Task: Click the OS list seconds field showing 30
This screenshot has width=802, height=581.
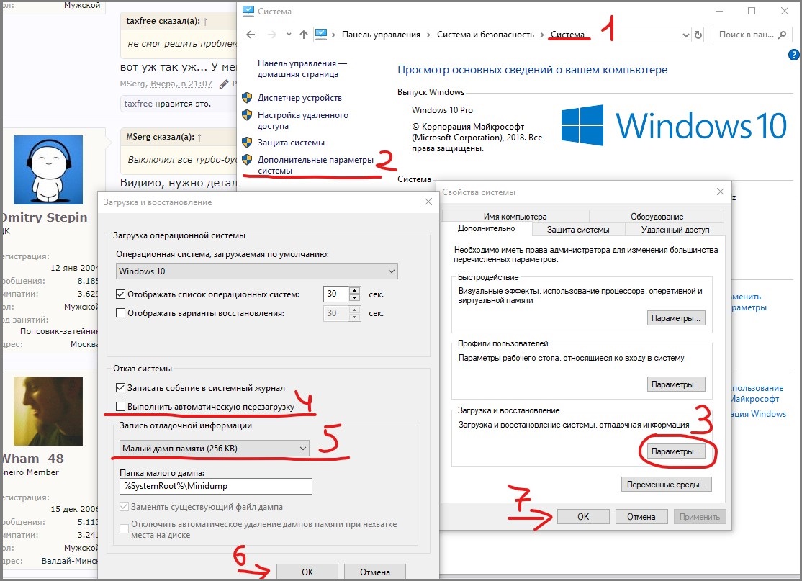Action: 336,294
